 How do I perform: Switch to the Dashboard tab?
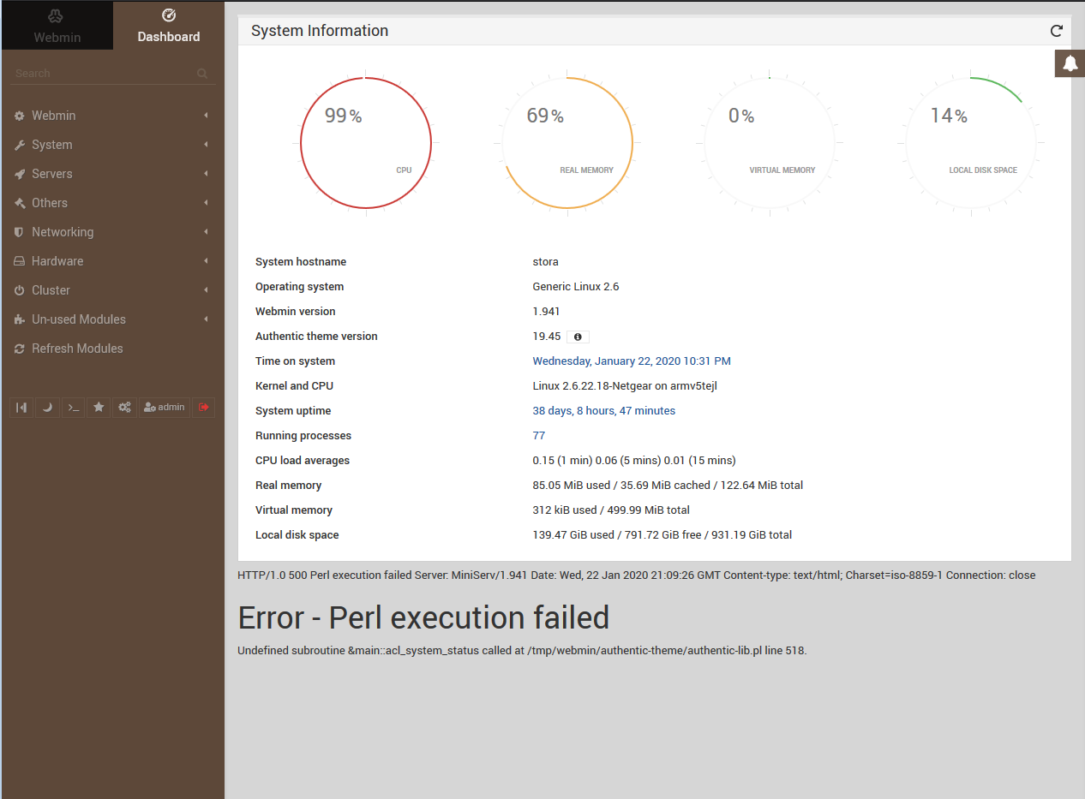click(x=168, y=25)
